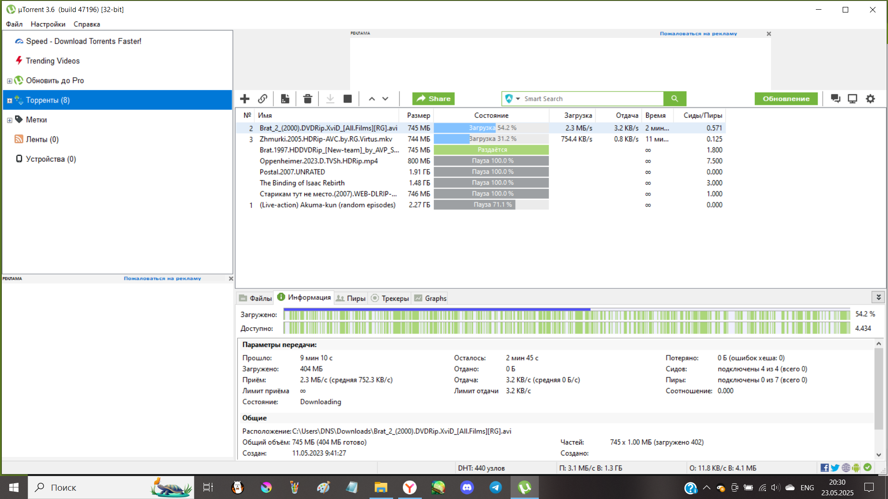Image resolution: width=888 pixels, height=499 pixels.
Task: Add torrent from URL link icon
Action: [x=263, y=98]
